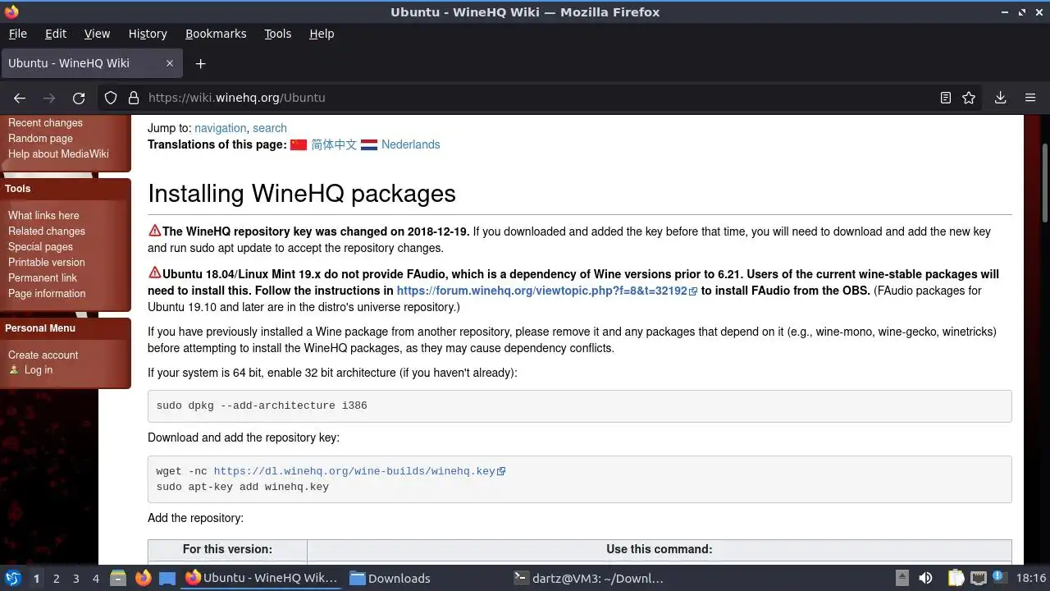This screenshot has width=1050, height=591.
Task: Open the Nederlands translation link
Action: (410, 144)
